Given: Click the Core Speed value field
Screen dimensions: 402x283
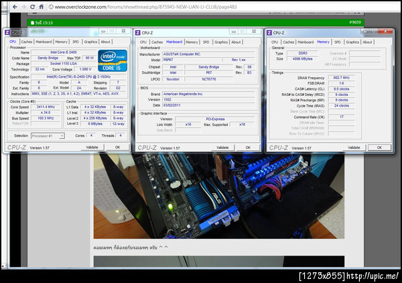Looking at the screenshot, I should click(x=47, y=107).
